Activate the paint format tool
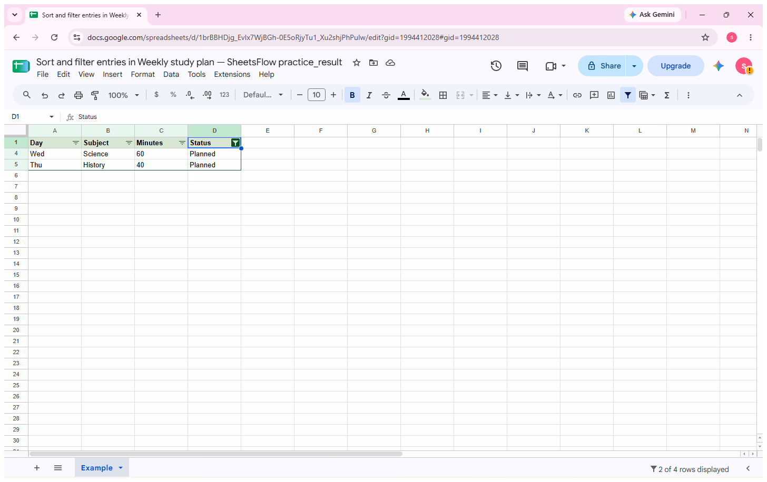Viewport: 767px width, 482px height. coord(95,95)
